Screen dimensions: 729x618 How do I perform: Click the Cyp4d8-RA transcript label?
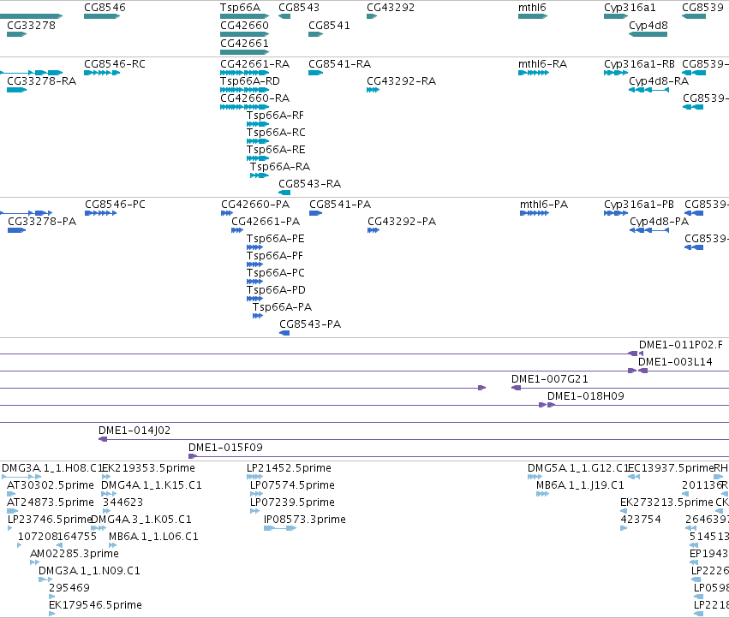[659, 81]
